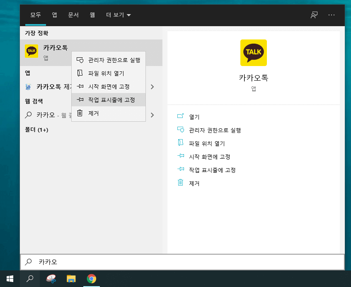Click the KakaoTalk icon in best match
This screenshot has width=351, height=287.
pyautogui.click(x=31, y=51)
